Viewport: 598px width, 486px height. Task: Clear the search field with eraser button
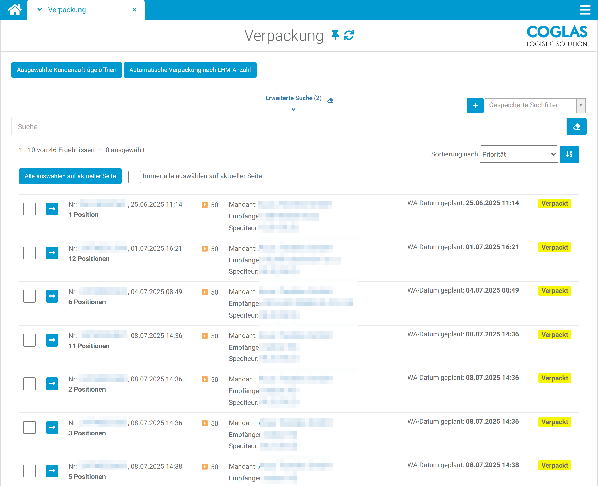coord(577,127)
